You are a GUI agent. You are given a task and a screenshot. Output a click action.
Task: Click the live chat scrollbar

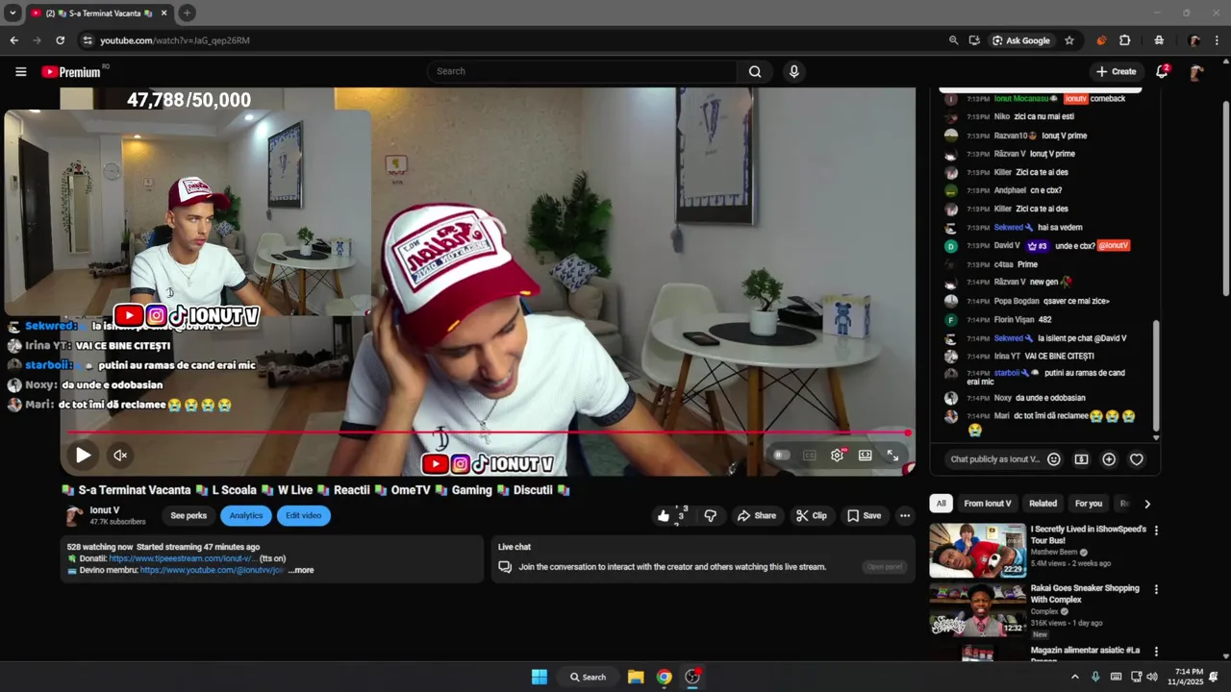coord(1156,376)
